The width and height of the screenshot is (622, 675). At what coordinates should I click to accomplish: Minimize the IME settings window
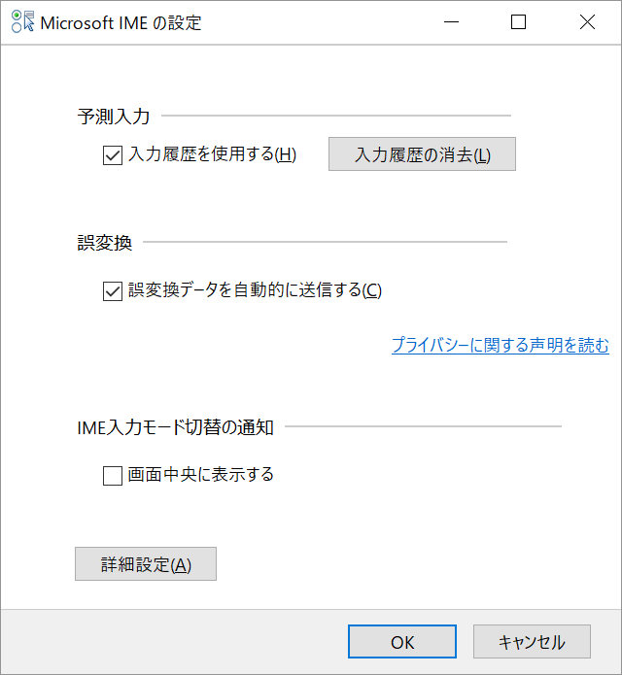[x=451, y=22]
